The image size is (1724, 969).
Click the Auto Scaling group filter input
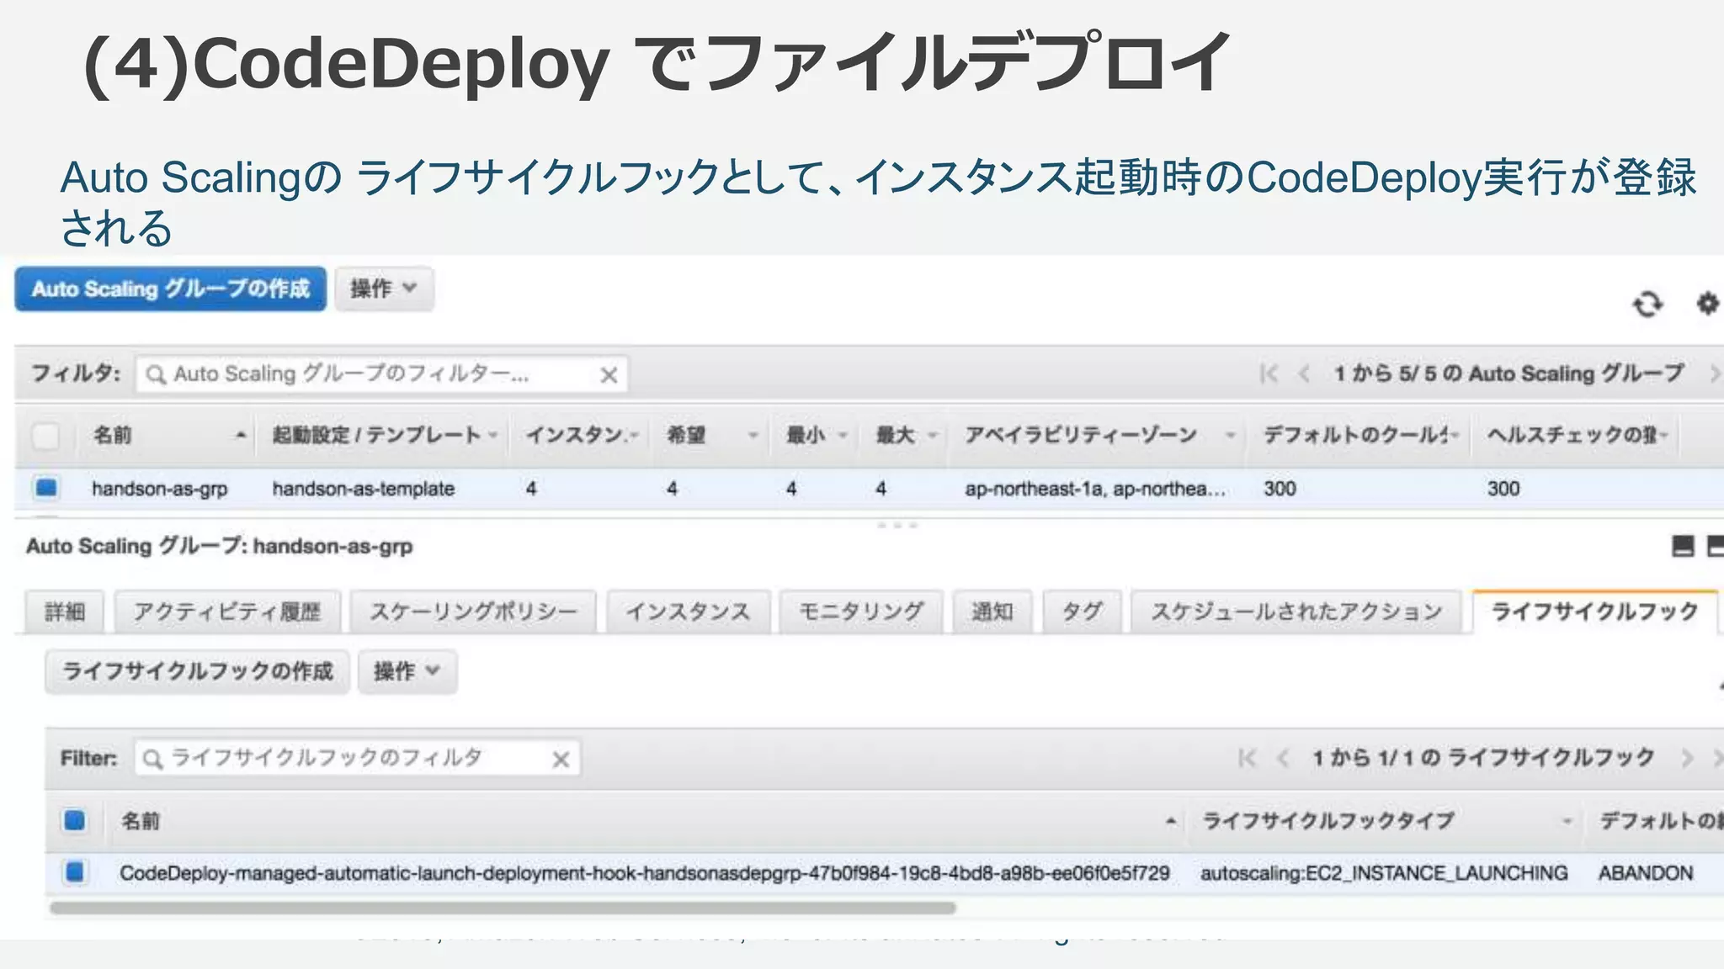click(x=382, y=374)
